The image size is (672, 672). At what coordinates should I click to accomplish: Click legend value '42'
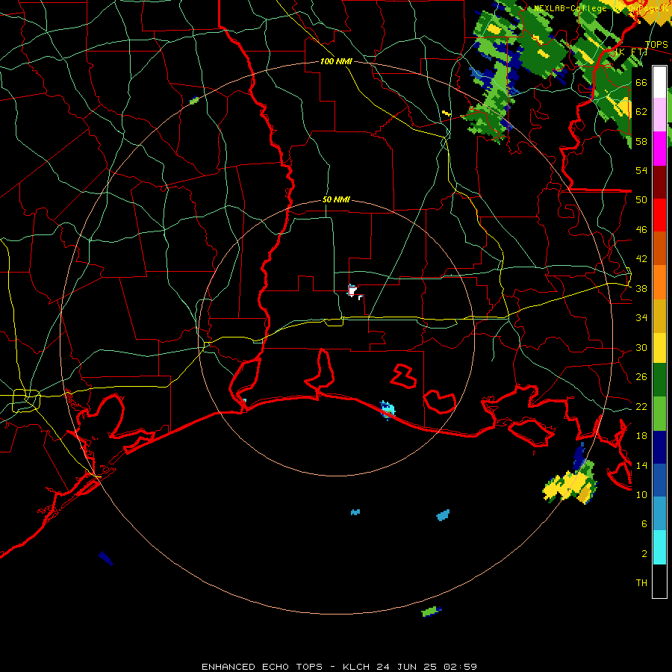pyautogui.click(x=641, y=258)
